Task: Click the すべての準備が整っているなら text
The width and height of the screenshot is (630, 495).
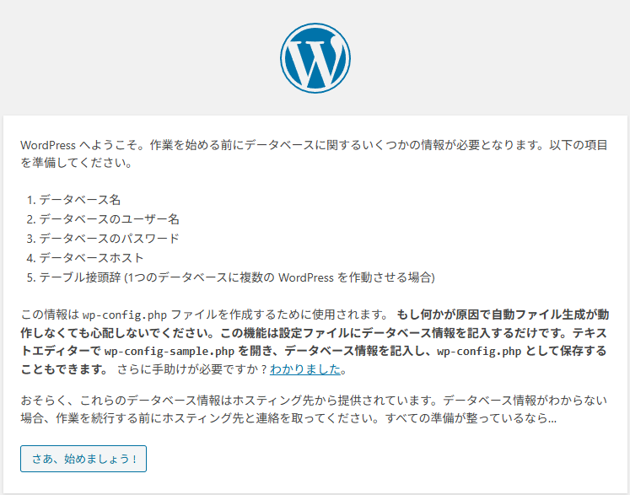Action: 482,417
